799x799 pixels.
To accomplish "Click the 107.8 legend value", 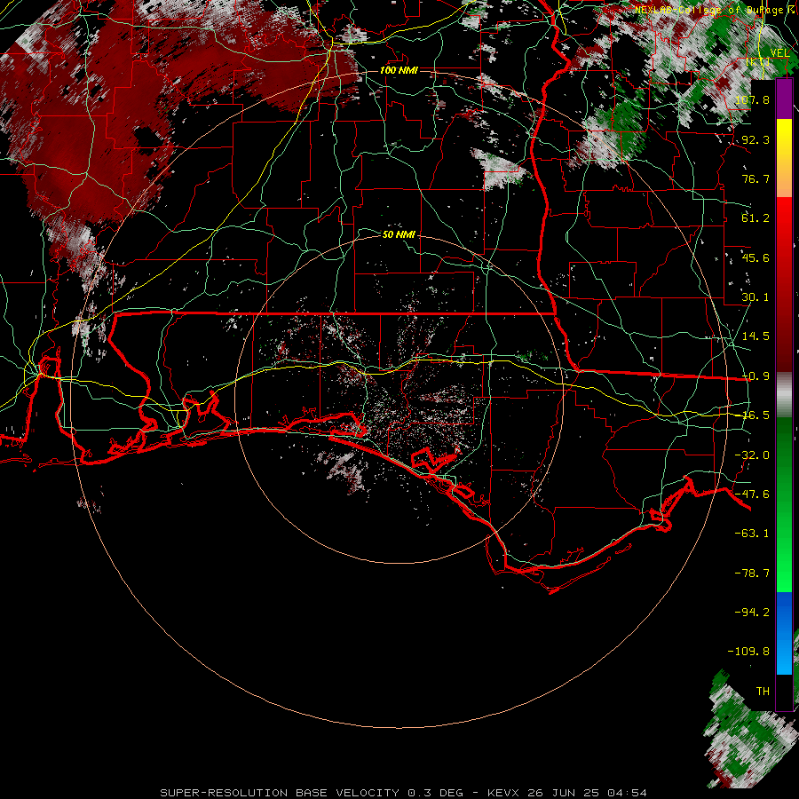I will pos(752,99).
